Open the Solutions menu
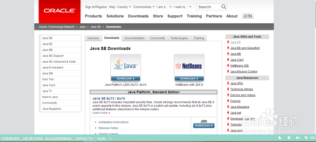The width and height of the screenshot is (316, 142). tap(115, 16)
